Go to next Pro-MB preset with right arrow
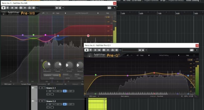The height and width of the screenshot is (110, 204). 98,13
